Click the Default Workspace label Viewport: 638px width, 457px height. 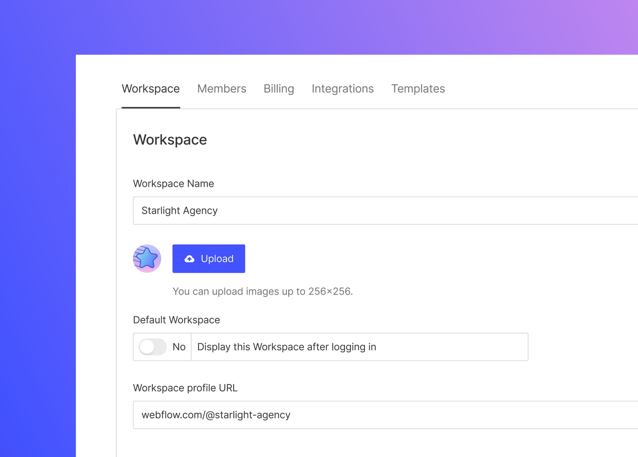176,320
